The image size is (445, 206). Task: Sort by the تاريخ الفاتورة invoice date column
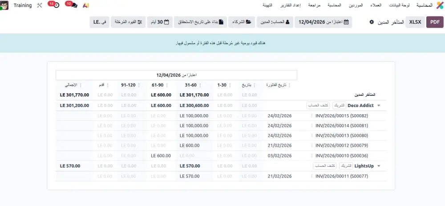point(290,85)
